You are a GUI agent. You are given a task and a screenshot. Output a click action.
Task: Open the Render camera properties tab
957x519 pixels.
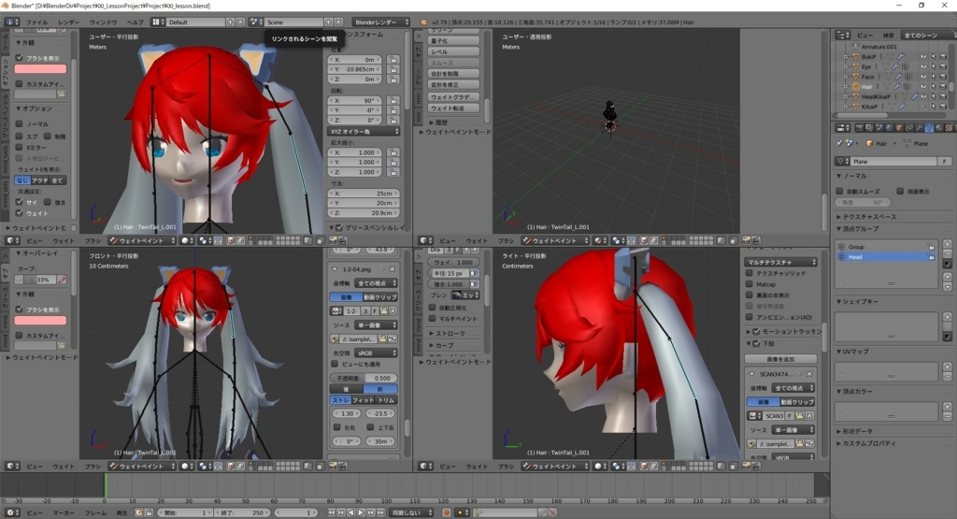(x=860, y=127)
